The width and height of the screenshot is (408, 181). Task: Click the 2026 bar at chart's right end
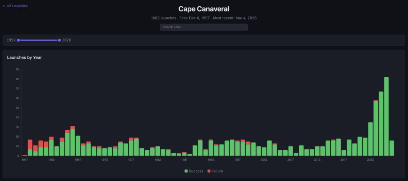coord(392,148)
